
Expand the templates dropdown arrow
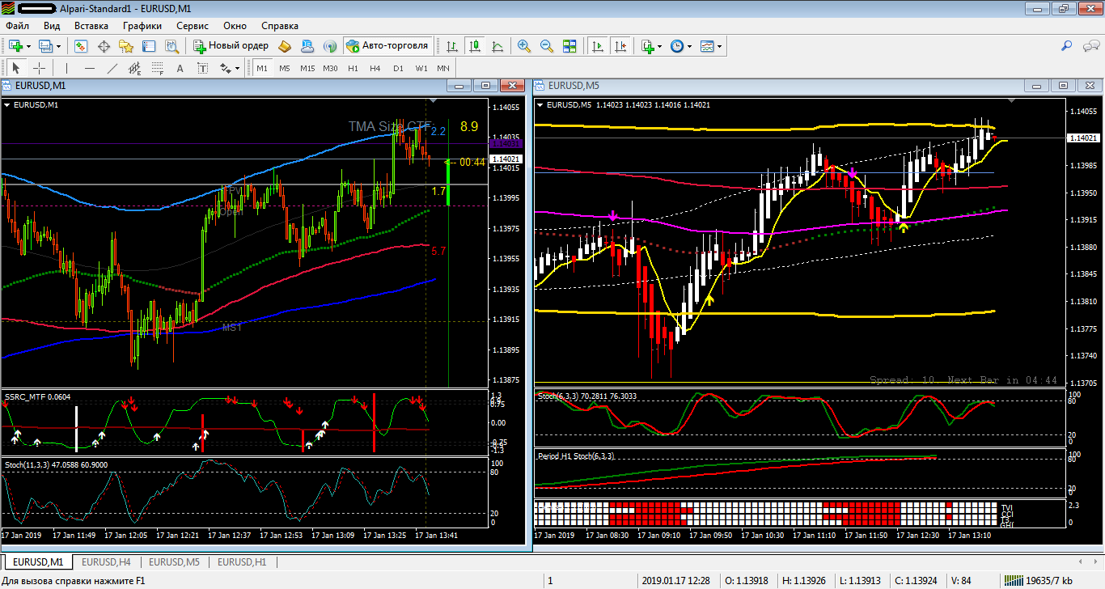720,46
